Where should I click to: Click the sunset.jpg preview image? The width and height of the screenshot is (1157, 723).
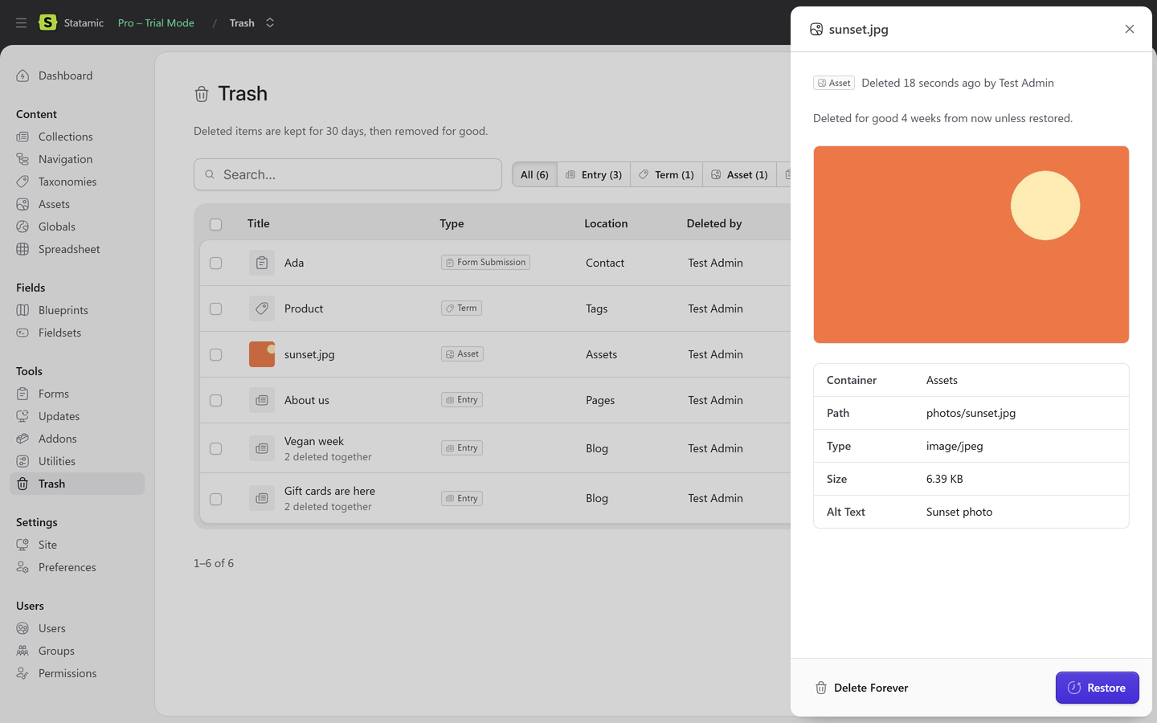(971, 244)
